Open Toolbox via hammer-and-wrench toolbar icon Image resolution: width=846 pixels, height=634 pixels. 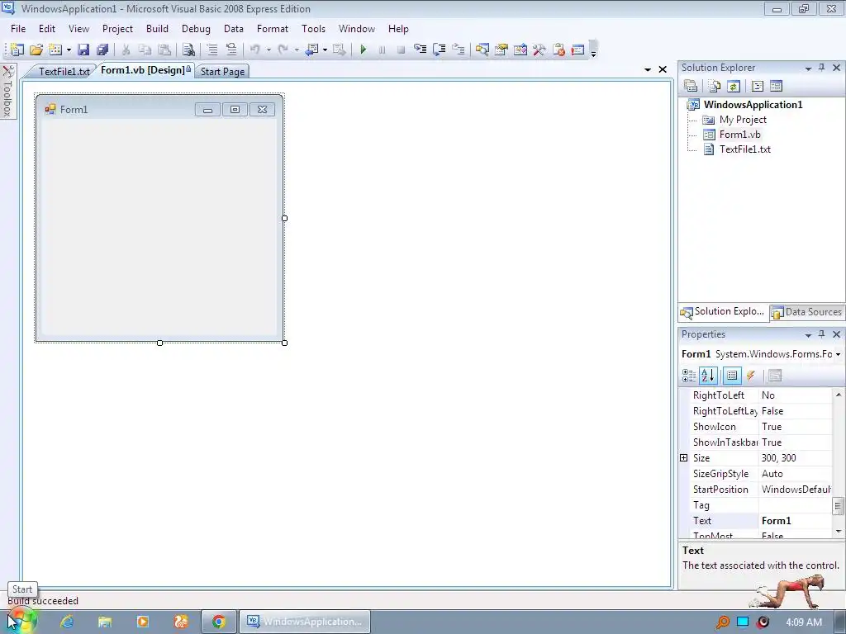539,50
